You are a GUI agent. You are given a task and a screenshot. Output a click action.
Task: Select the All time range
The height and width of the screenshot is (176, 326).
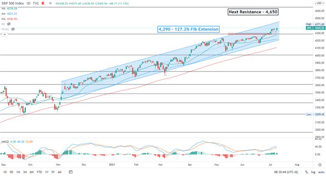(59, 172)
